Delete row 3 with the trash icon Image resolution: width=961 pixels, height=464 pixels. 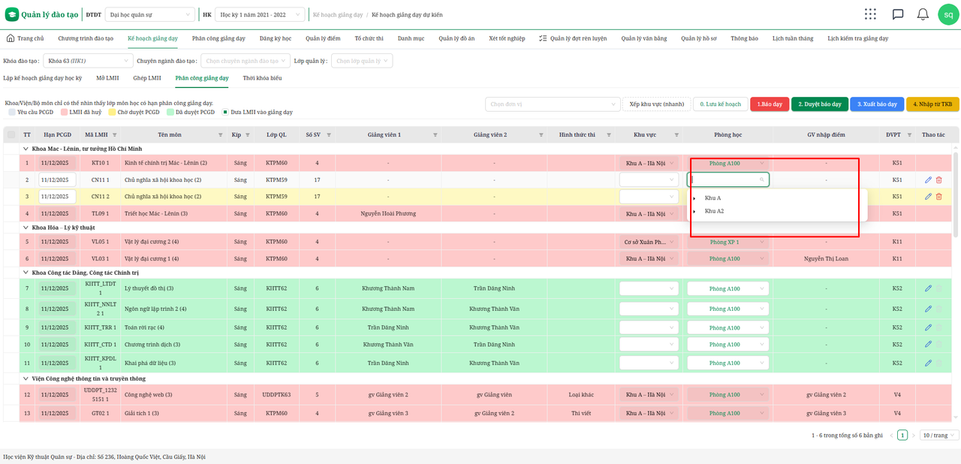coord(938,197)
